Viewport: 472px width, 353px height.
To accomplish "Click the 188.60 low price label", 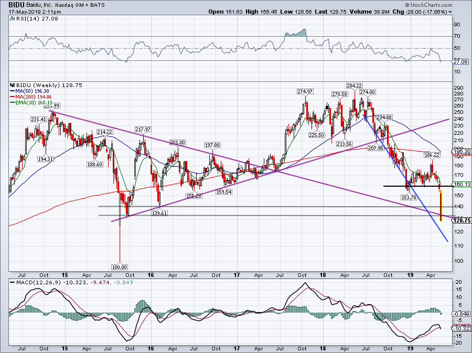I will pos(95,164).
